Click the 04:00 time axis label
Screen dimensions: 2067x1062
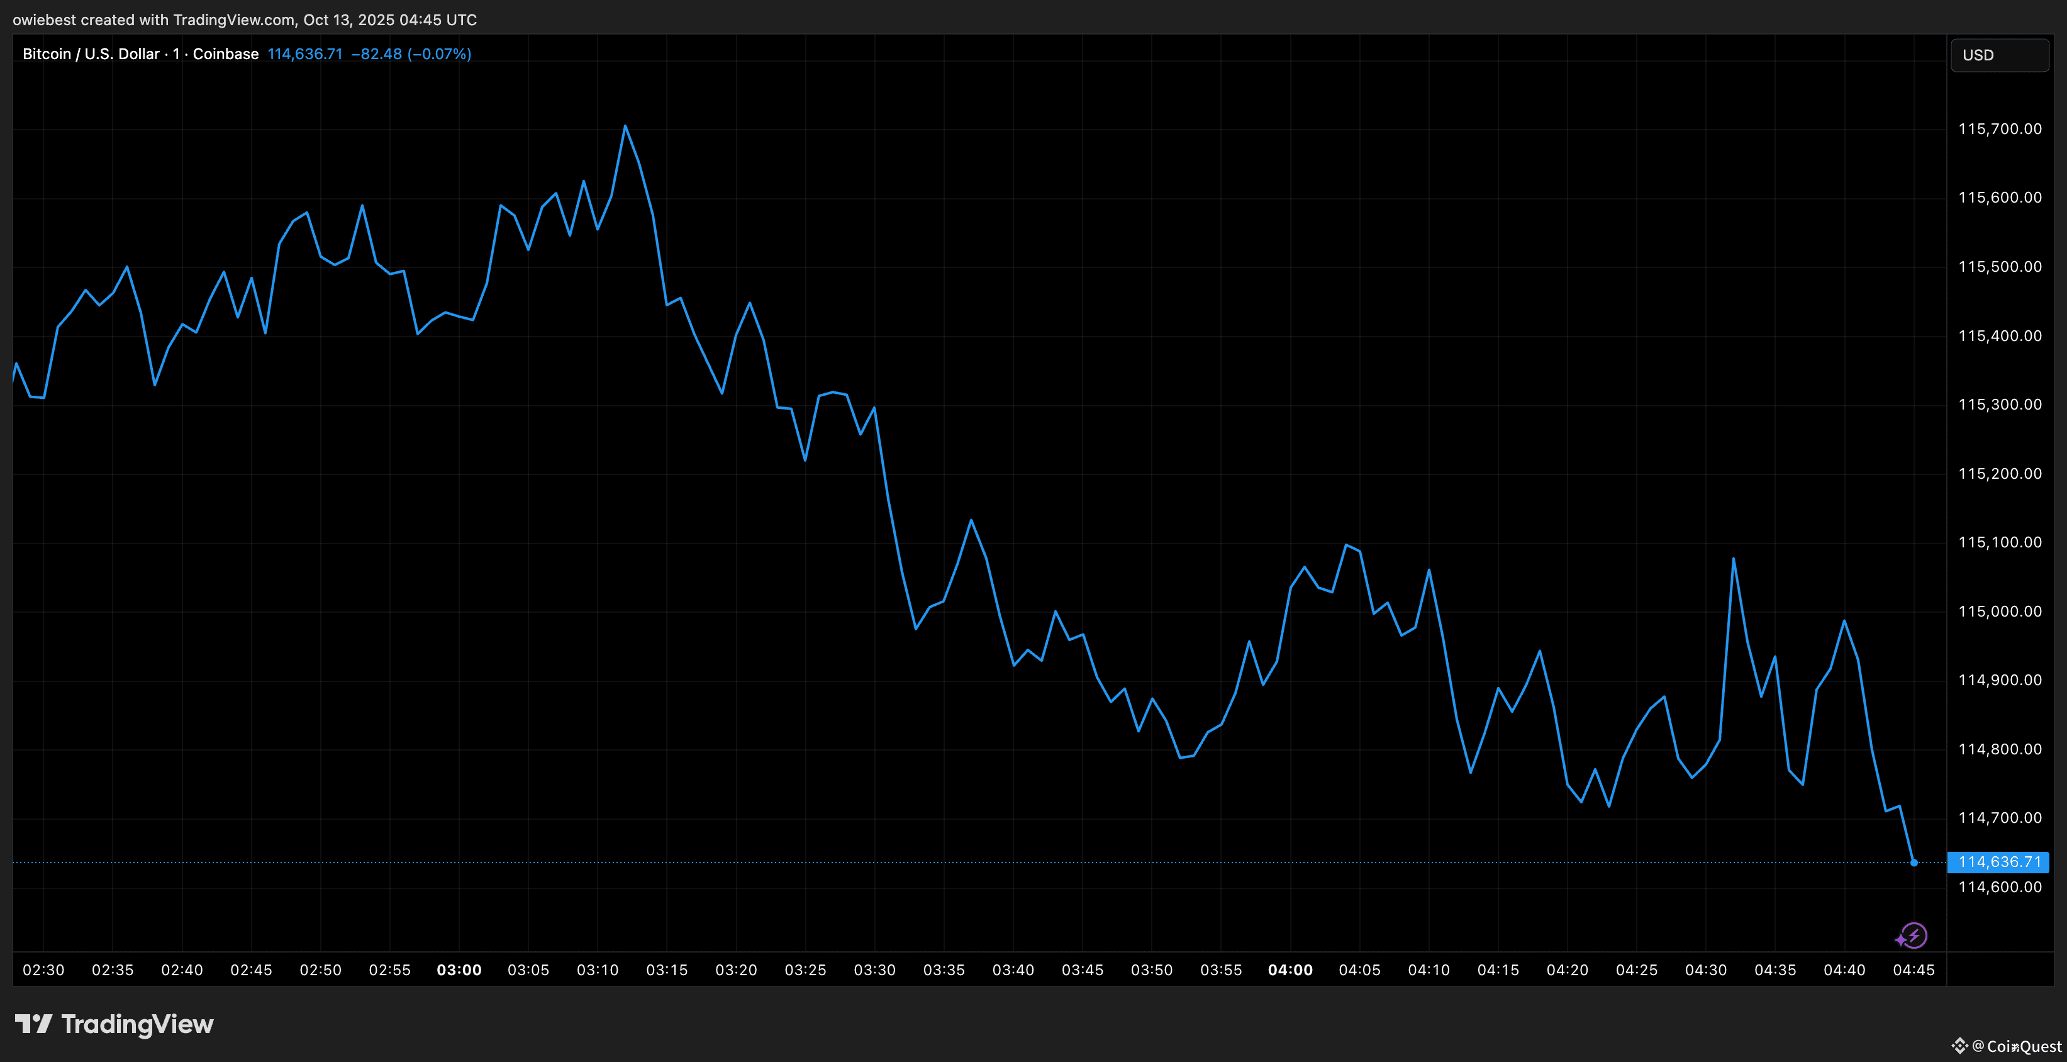click(1290, 970)
